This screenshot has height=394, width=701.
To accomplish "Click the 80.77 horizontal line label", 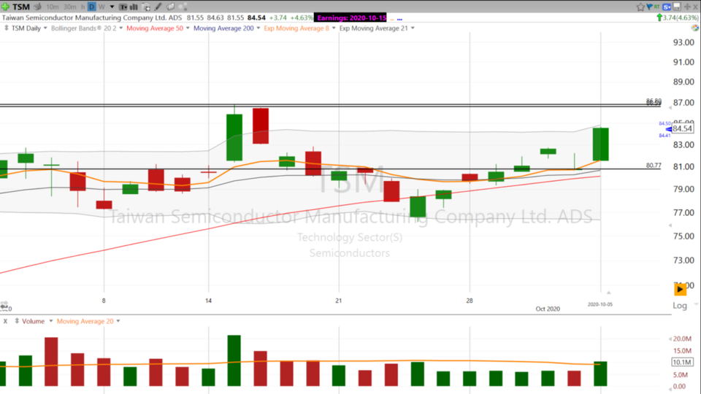I will 653,166.
